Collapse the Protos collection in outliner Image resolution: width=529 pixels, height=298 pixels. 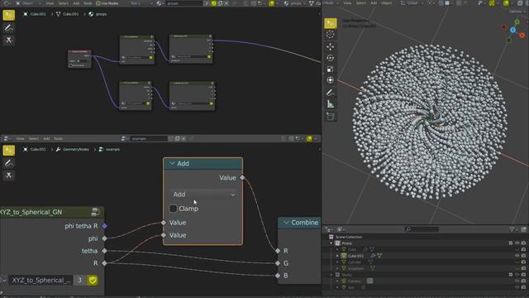pos(331,243)
